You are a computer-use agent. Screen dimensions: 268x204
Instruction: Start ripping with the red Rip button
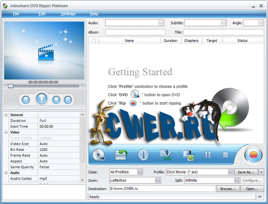coord(253,155)
